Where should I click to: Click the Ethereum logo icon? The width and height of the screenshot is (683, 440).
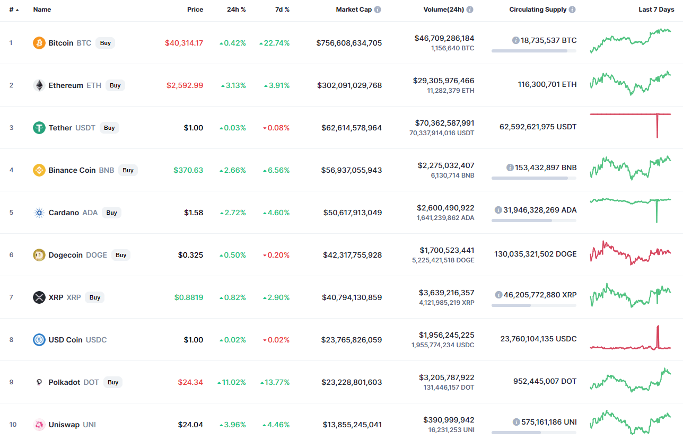coord(39,85)
